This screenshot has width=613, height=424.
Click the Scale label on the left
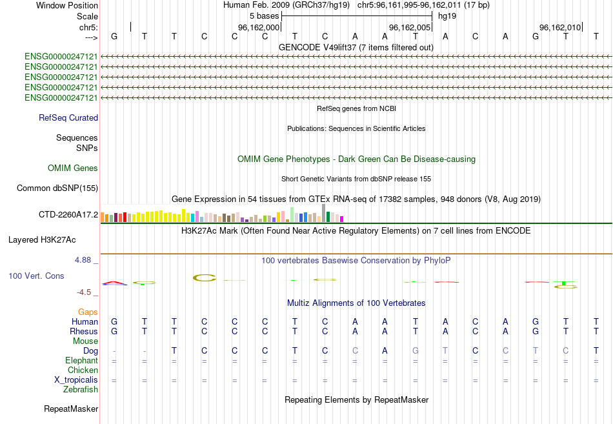click(88, 16)
